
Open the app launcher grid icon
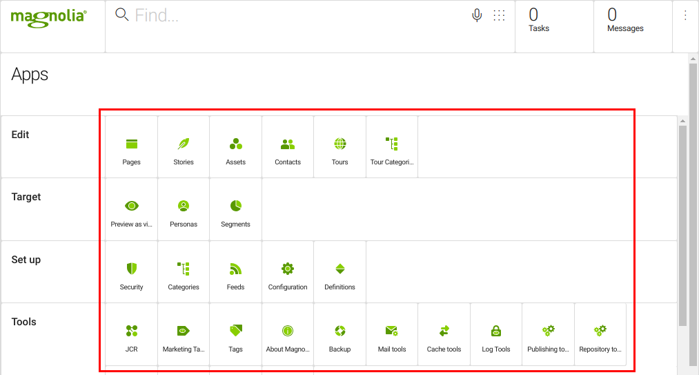(499, 15)
